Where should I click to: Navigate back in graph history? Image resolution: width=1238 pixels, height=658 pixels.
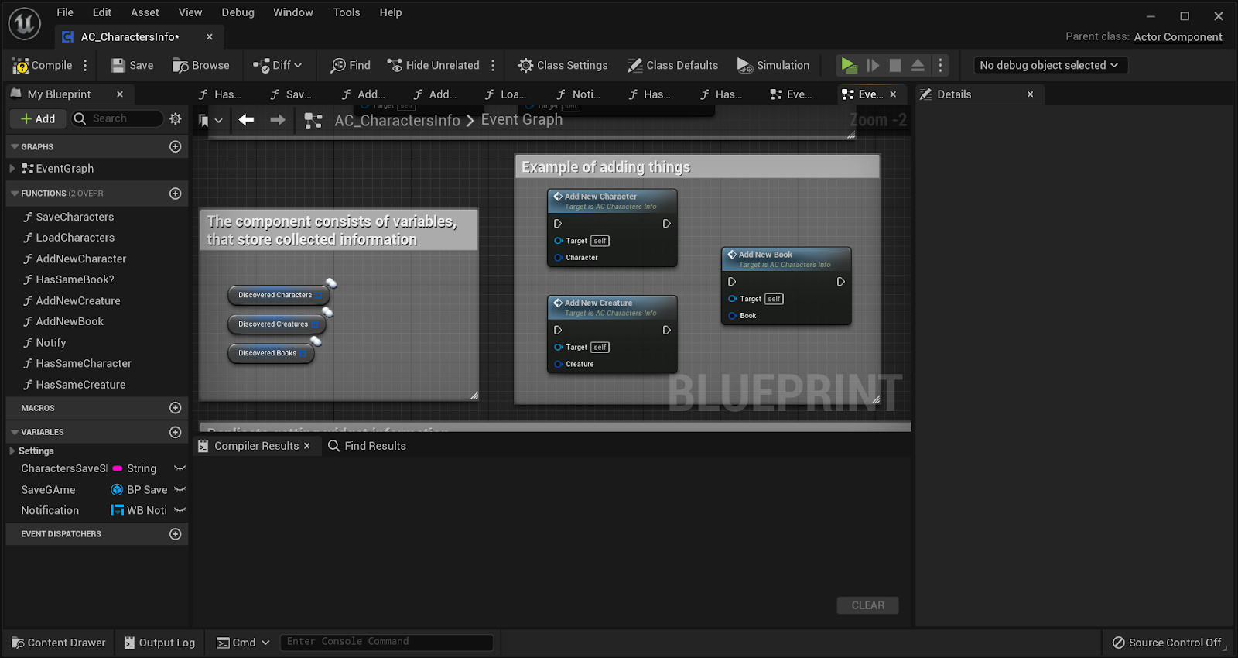click(246, 120)
